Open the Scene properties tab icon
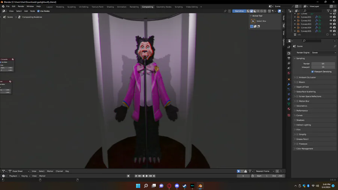The width and height of the screenshot is (338, 190). pyautogui.click(x=289, y=68)
